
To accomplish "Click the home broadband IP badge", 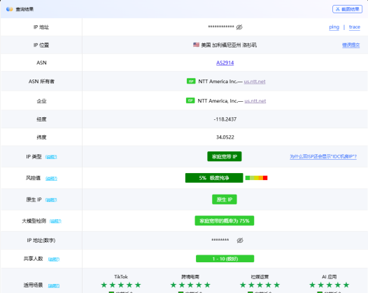I will [x=225, y=156].
